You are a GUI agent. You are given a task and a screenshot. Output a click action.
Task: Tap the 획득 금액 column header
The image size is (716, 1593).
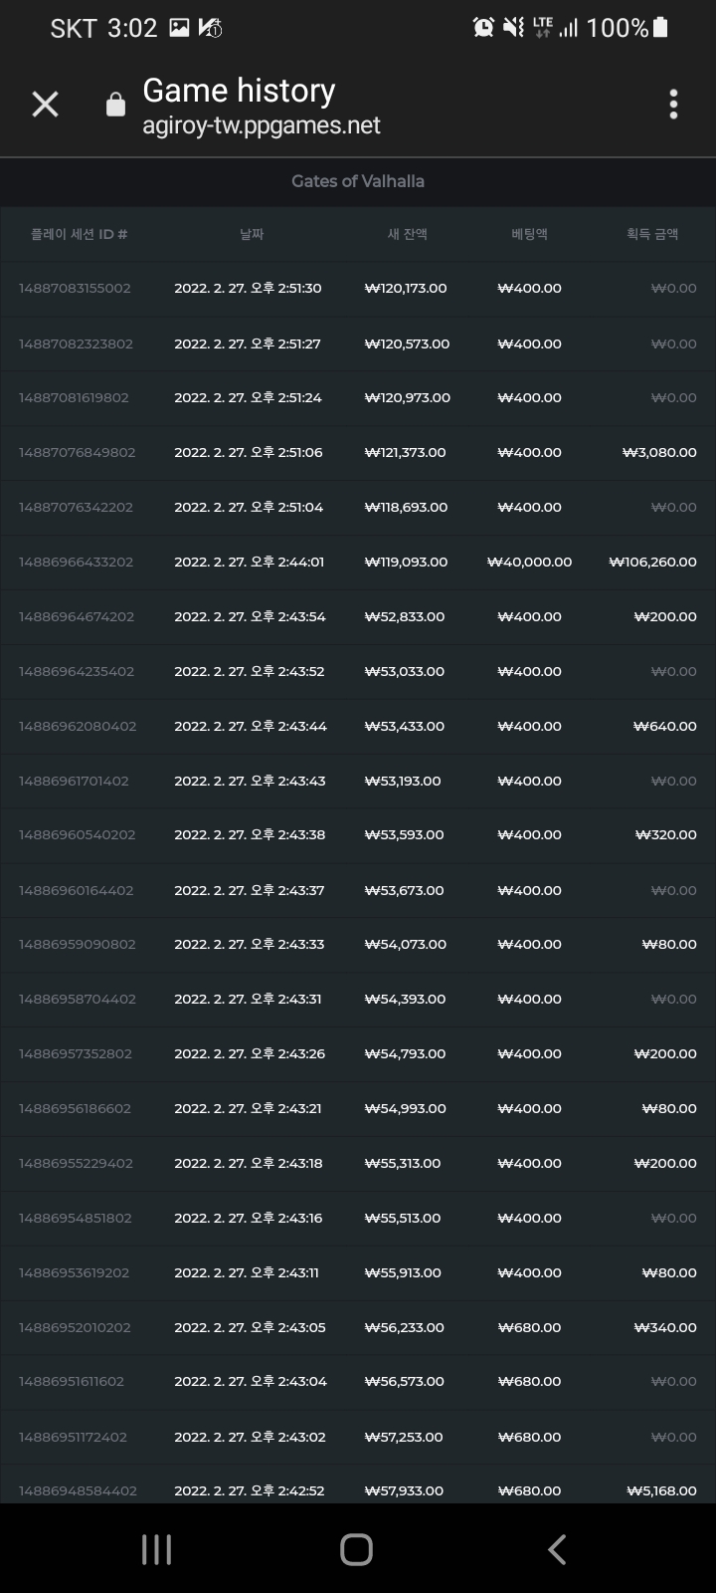tap(652, 234)
